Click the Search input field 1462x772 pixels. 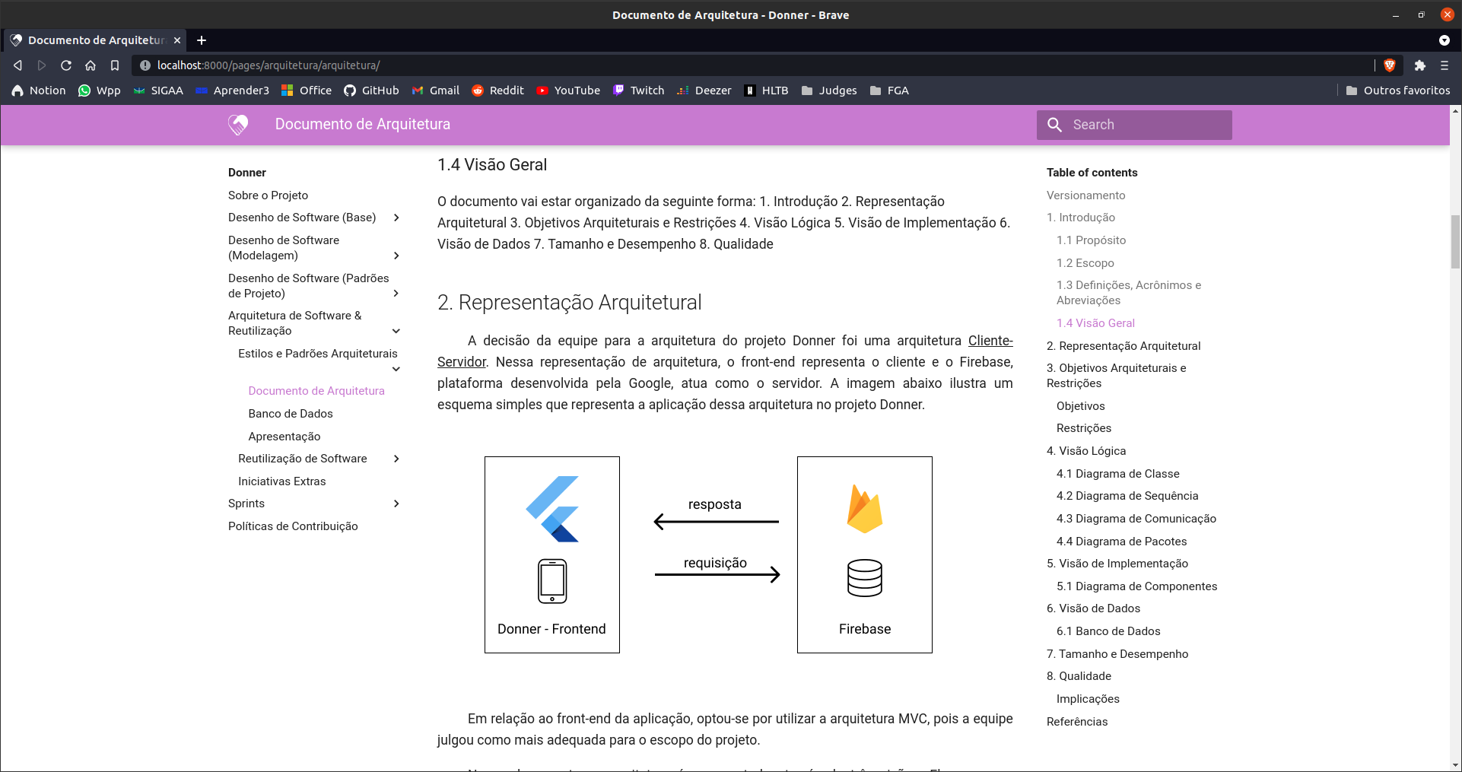point(1134,125)
